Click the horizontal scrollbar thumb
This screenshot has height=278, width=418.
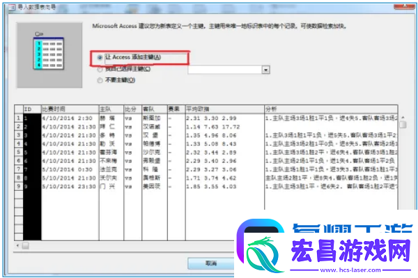point(26,245)
